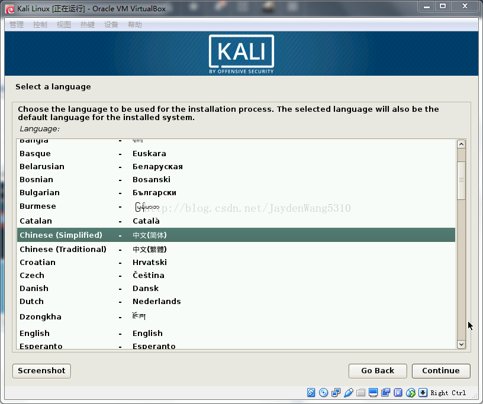Image resolution: width=483 pixels, height=404 pixels.
Task: Open the 管理 menu
Action: 17,25
